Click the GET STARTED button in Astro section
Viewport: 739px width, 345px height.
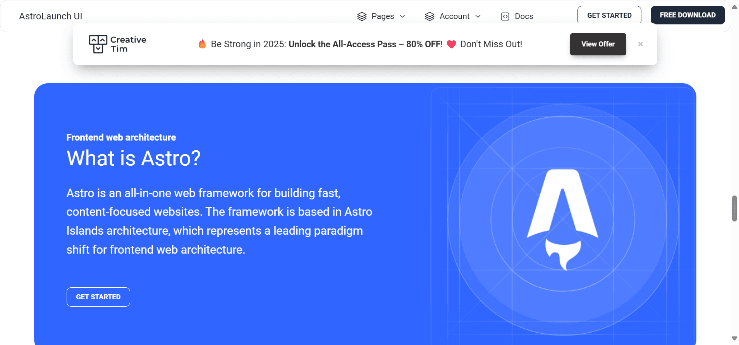pos(98,297)
